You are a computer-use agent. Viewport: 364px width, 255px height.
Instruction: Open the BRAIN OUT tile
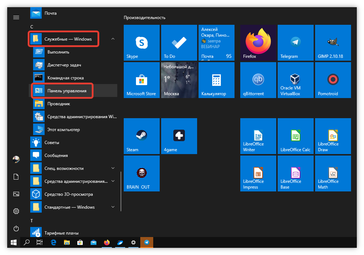[142, 173]
